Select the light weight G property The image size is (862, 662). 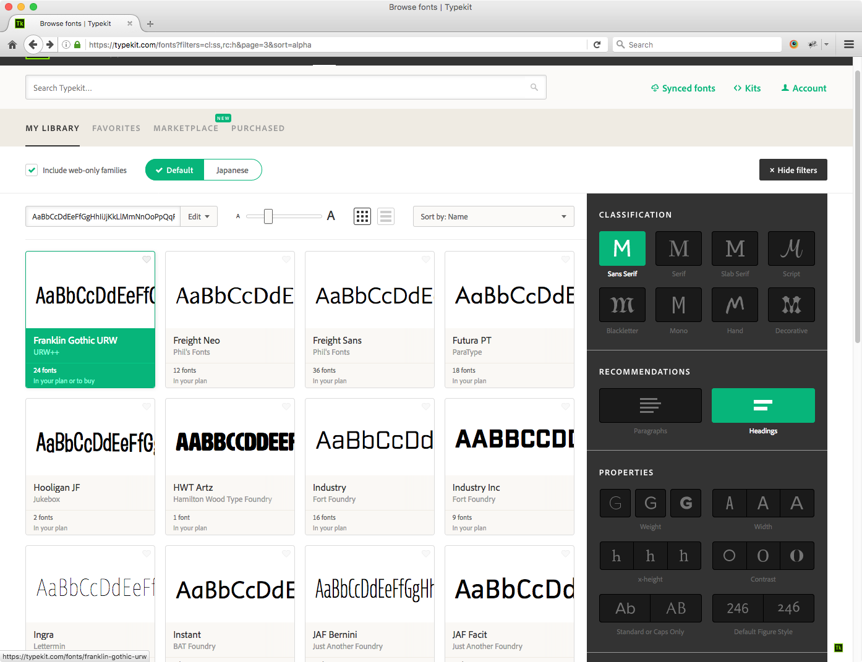pos(615,503)
